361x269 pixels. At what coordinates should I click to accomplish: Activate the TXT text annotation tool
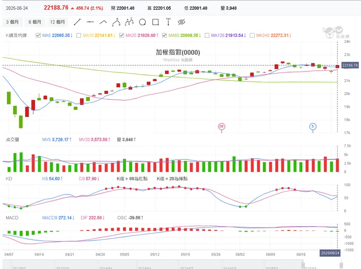[168, 21]
